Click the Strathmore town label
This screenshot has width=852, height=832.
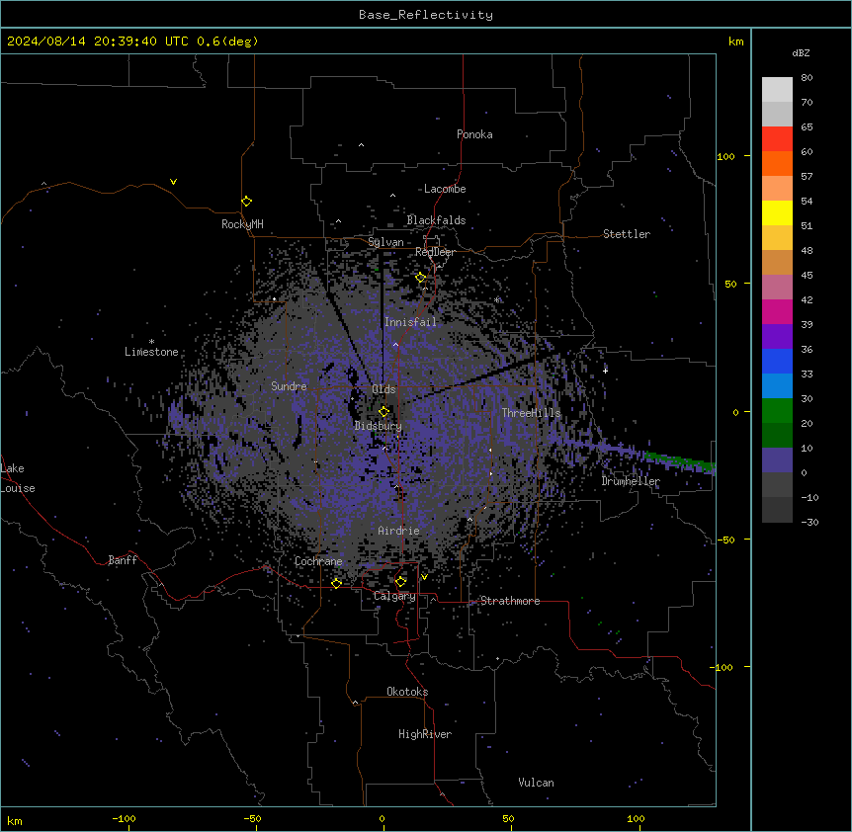pyautogui.click(x=510, y=601)
